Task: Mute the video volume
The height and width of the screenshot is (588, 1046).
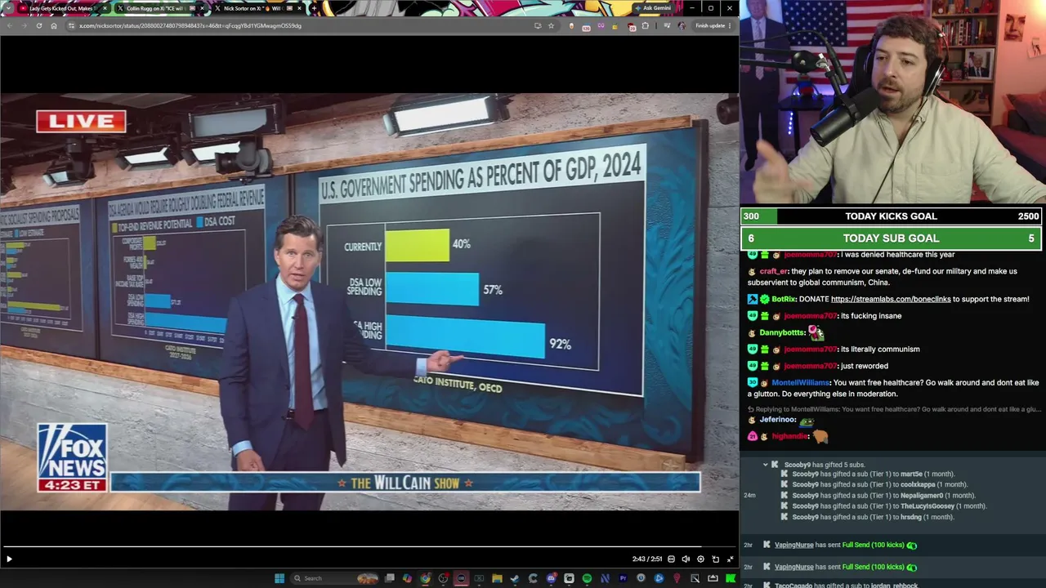Action: [686, 559]
